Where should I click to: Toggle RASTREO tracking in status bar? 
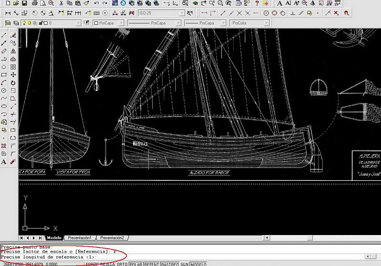click(x=170, y=264)
